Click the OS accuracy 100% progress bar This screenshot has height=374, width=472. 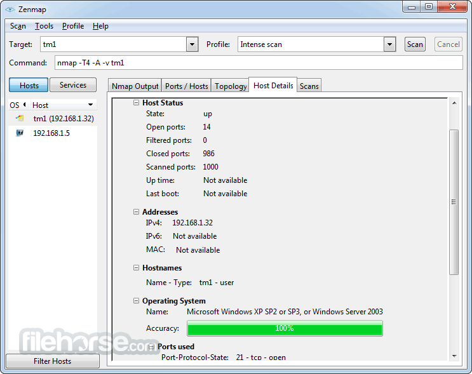tap(285, 328)
